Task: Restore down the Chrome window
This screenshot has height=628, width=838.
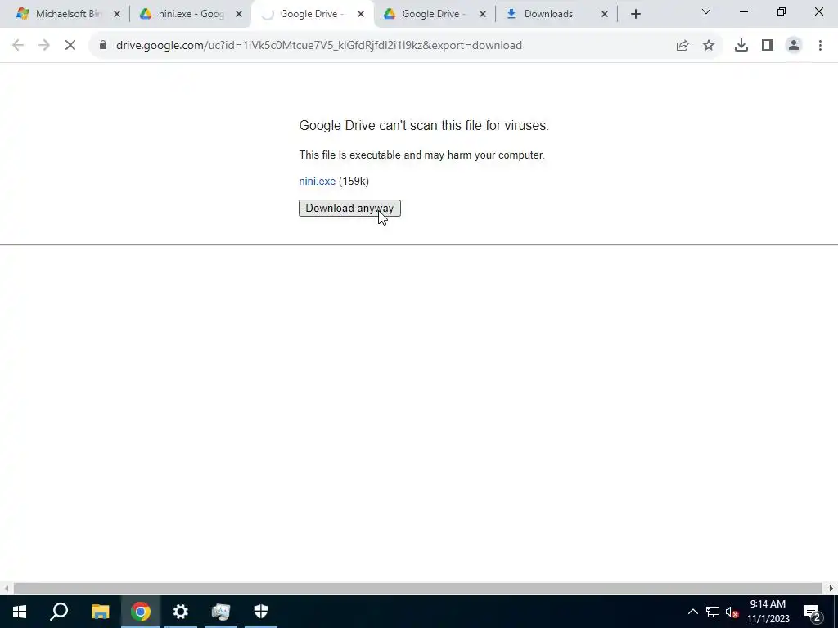Action: [782, 11]
